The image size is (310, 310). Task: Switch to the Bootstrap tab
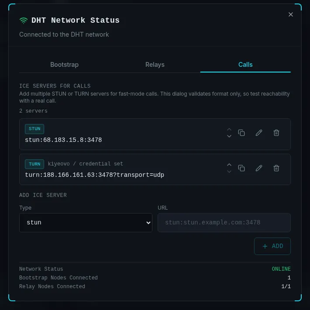click(x=64, y=65)
